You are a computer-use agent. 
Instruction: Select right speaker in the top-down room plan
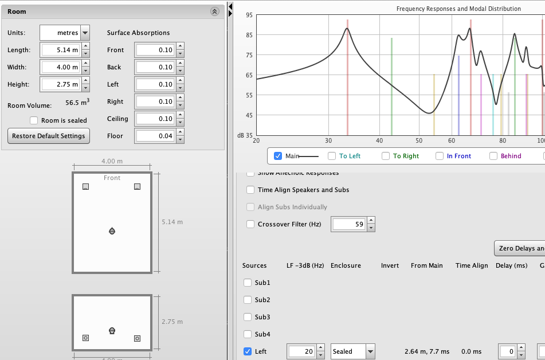(x=137, y=187)
